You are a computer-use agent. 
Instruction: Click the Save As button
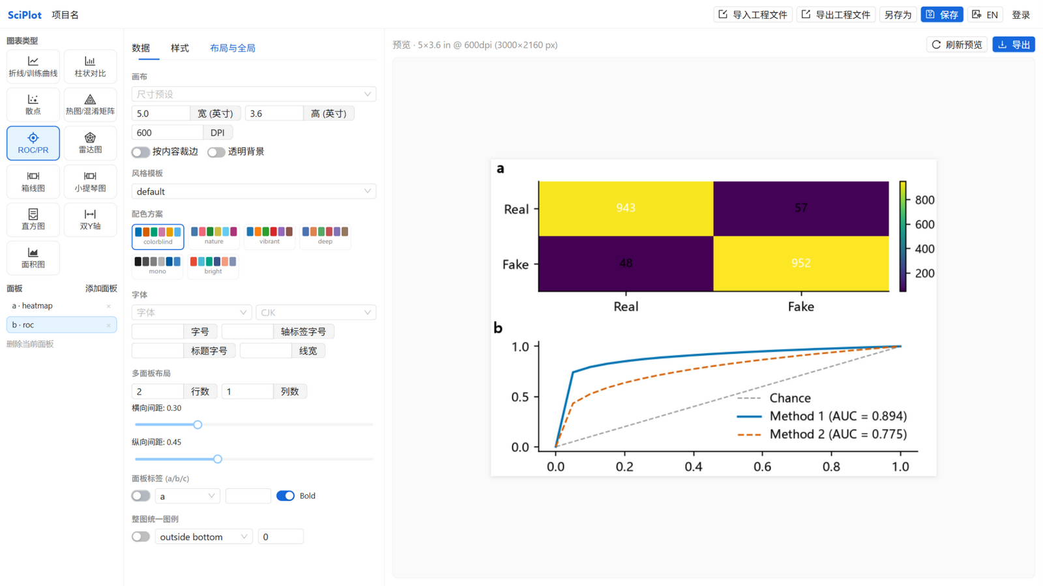coord(898,14)
